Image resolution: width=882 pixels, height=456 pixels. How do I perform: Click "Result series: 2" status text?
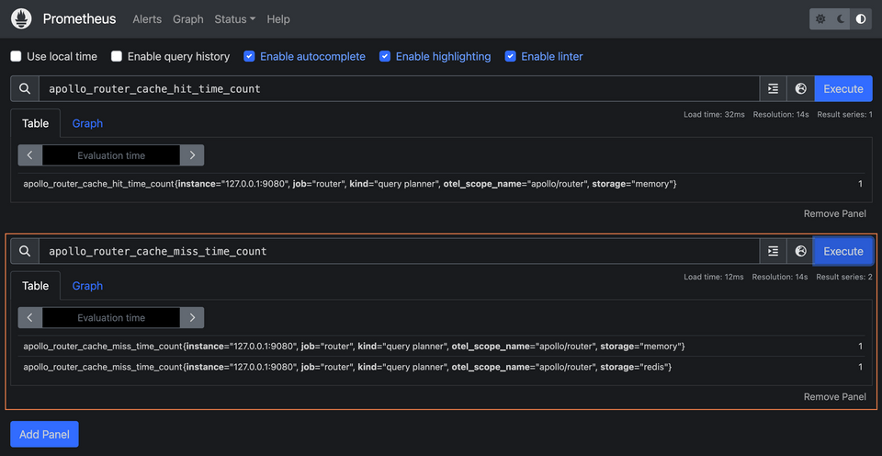(844, 277)
